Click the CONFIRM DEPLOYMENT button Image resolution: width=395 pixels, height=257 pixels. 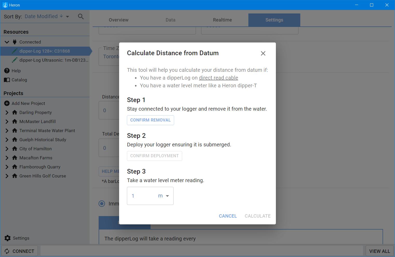[154, 156]
